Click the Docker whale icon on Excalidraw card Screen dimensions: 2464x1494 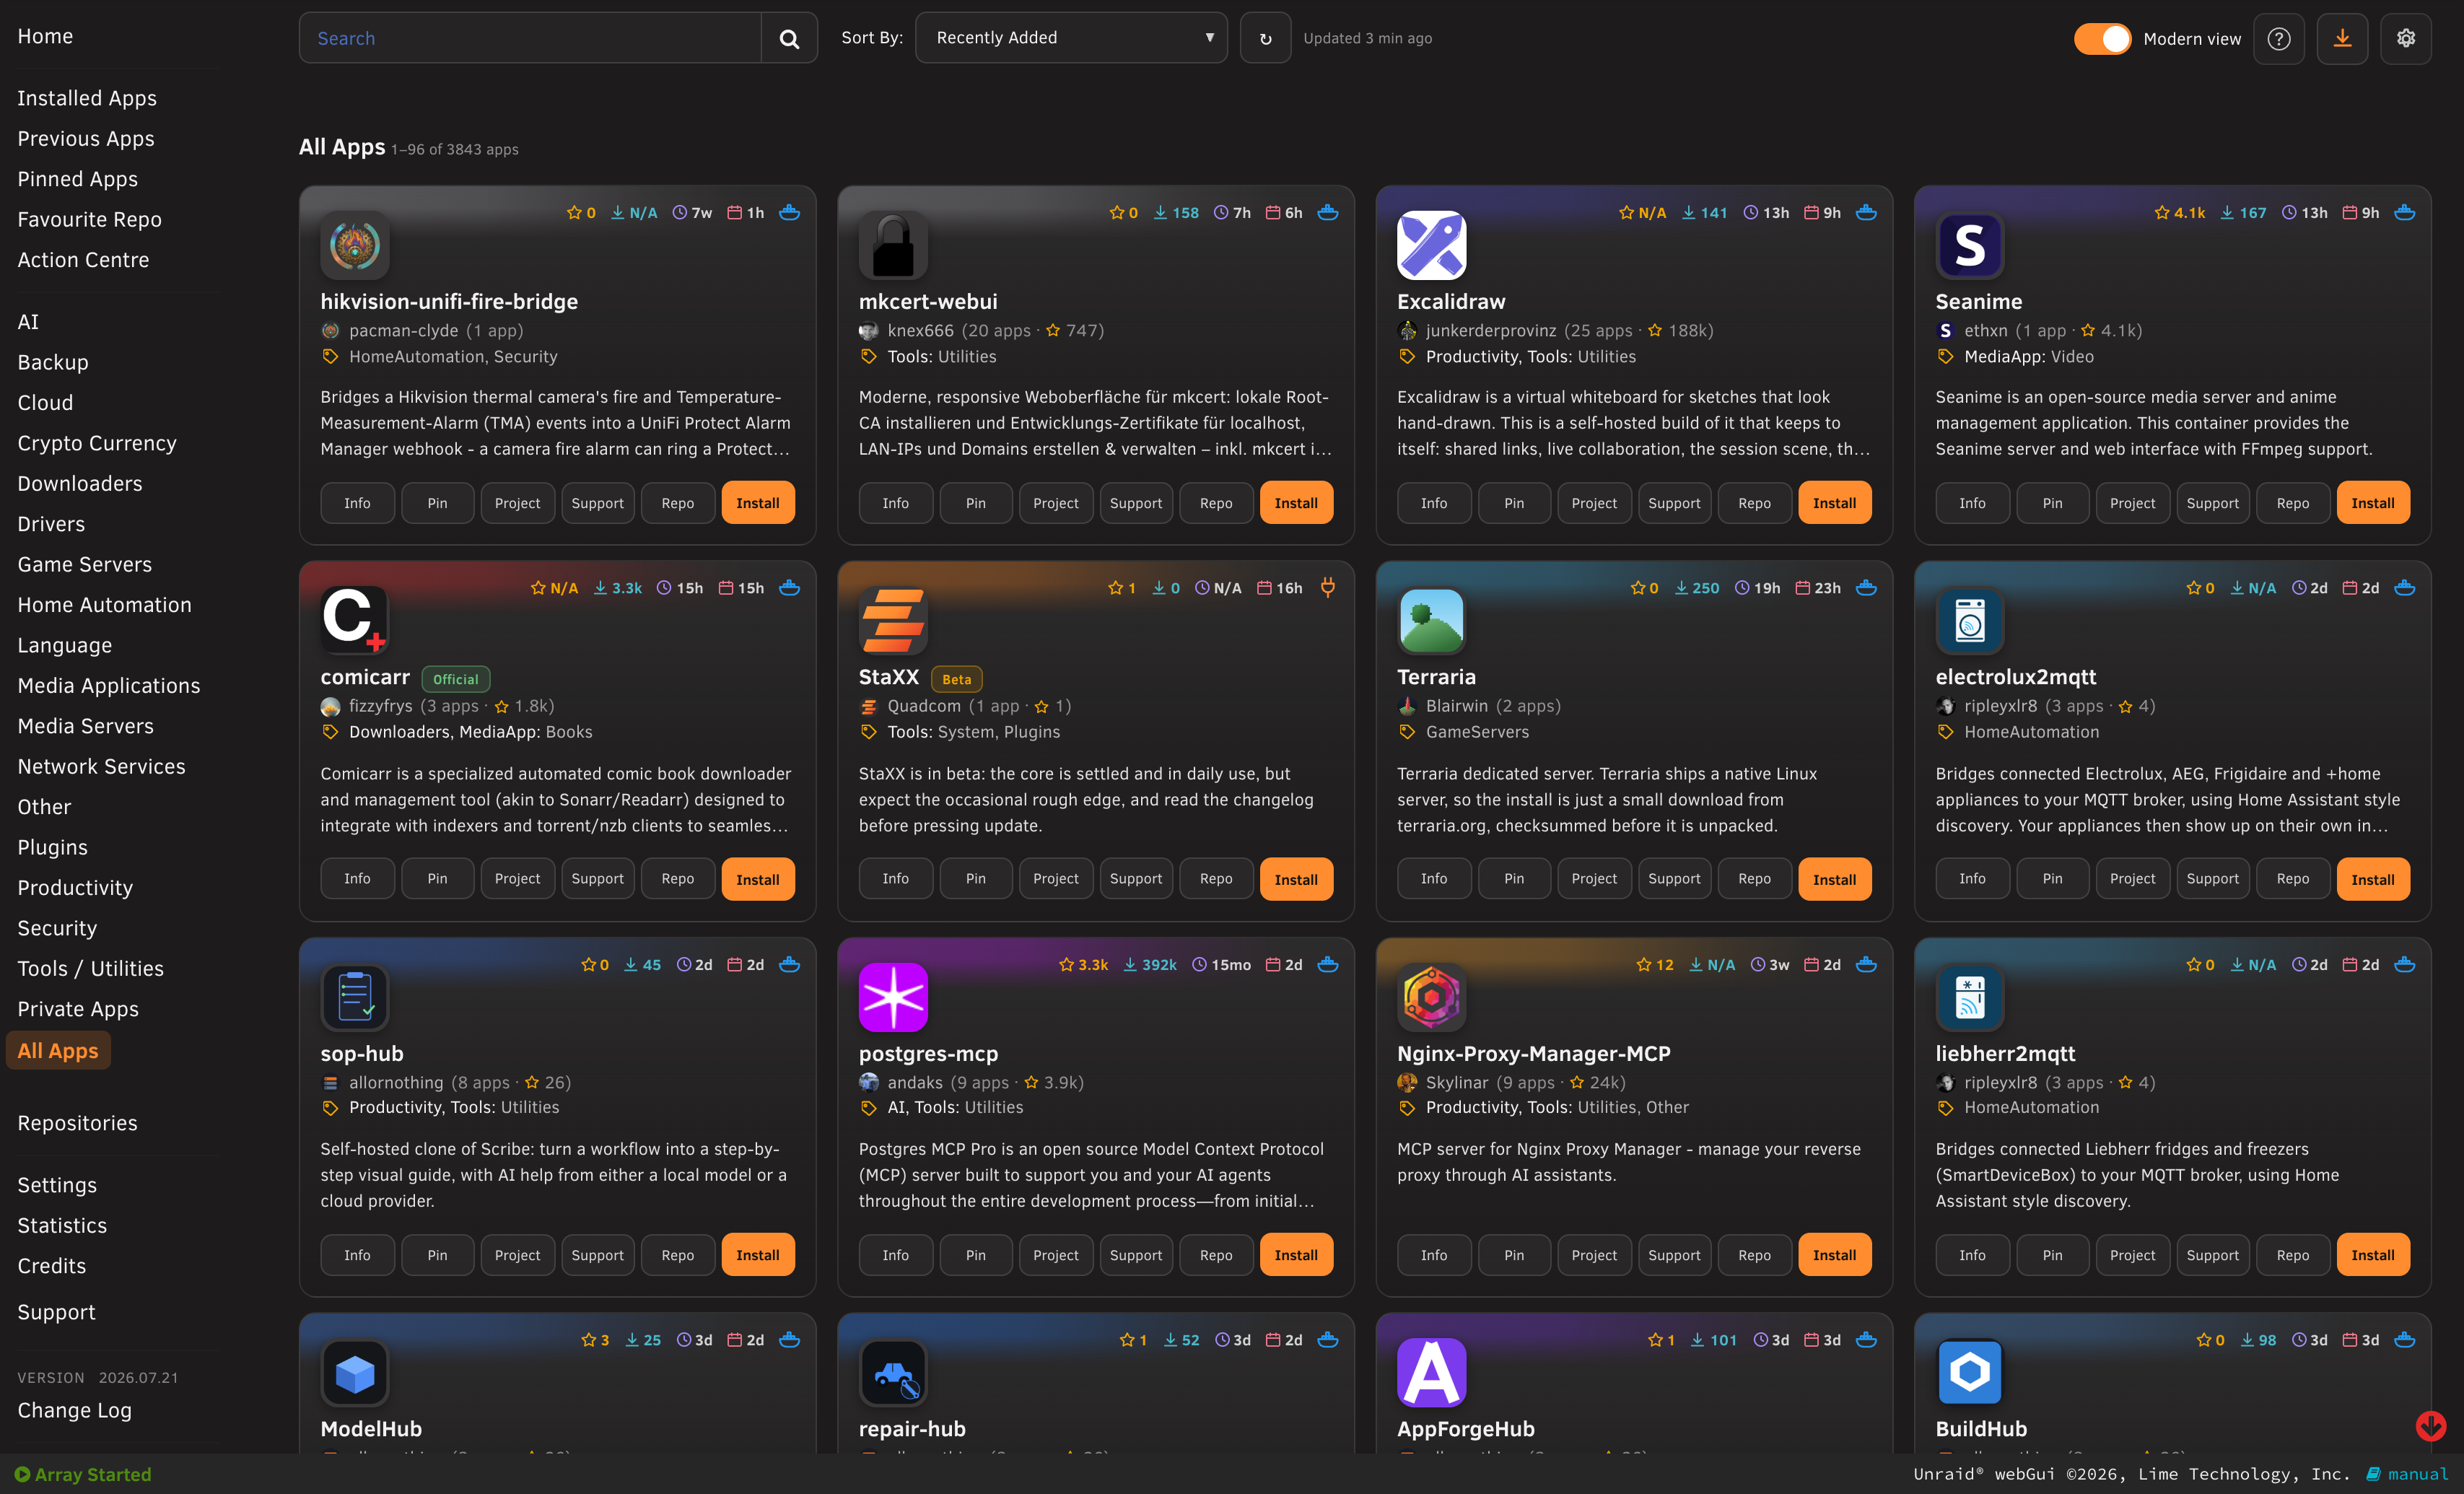1866,212
